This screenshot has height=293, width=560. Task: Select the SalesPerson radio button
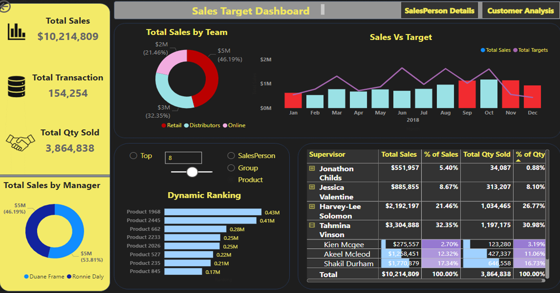click(x=231, y=156)
